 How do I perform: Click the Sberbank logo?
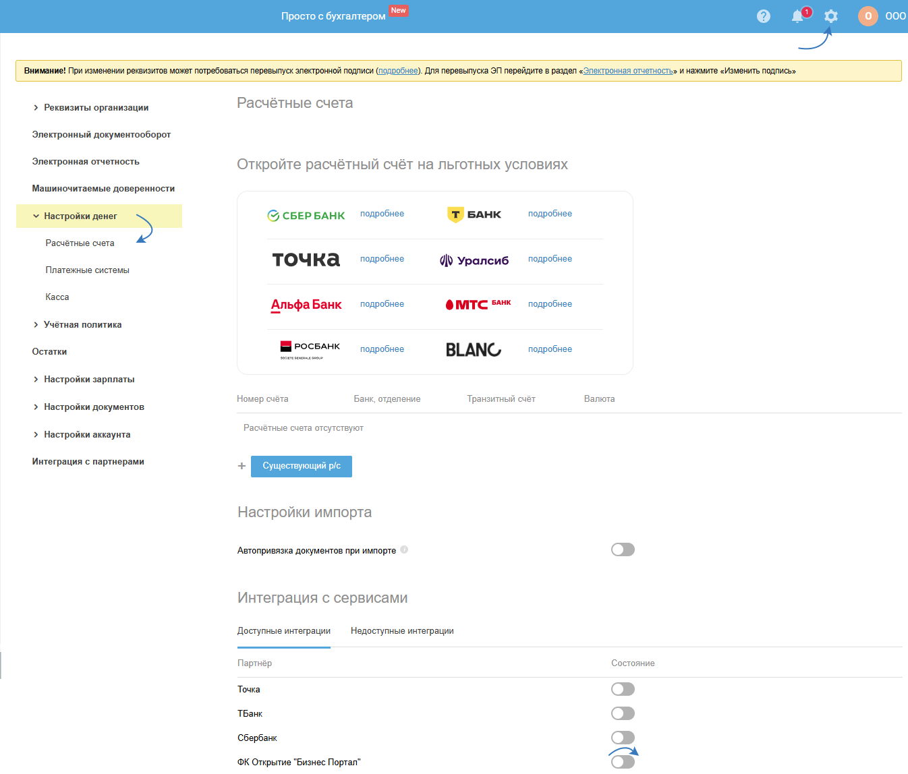click(x=306, y=216)
